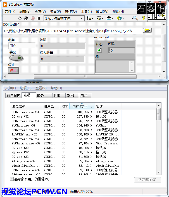Click the front panel horizontal scrollbar thumb
The height and width of the screenshot is (197, 169).
point(85,76)
